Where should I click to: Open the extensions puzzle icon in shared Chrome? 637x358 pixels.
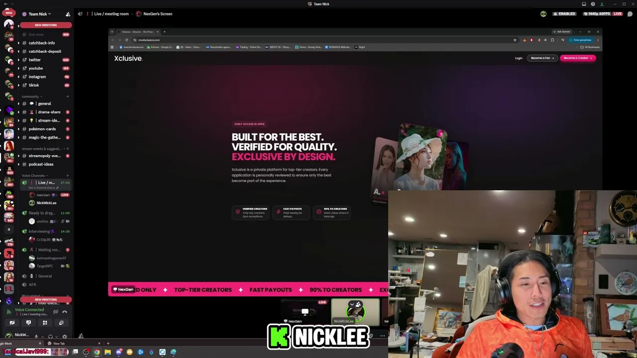coord(552,40)
